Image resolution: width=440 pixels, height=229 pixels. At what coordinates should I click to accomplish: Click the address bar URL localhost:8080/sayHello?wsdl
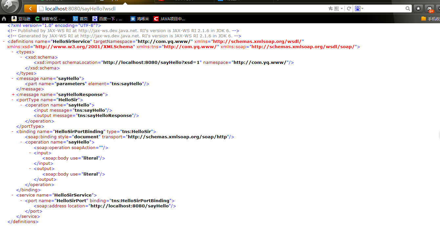point(80,9)
